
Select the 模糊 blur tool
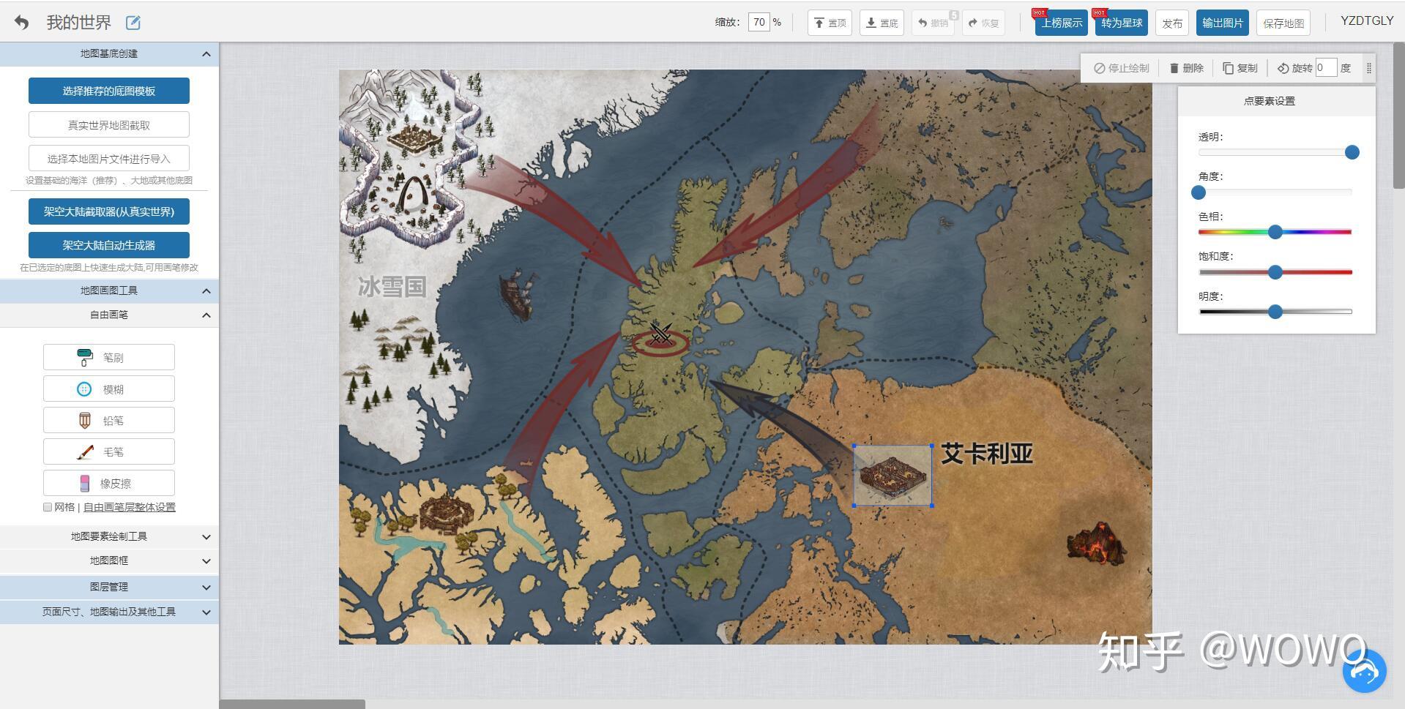click(109, 389)
